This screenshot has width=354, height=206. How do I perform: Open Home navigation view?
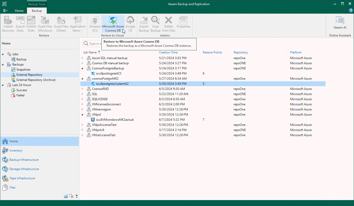point(40,141)
